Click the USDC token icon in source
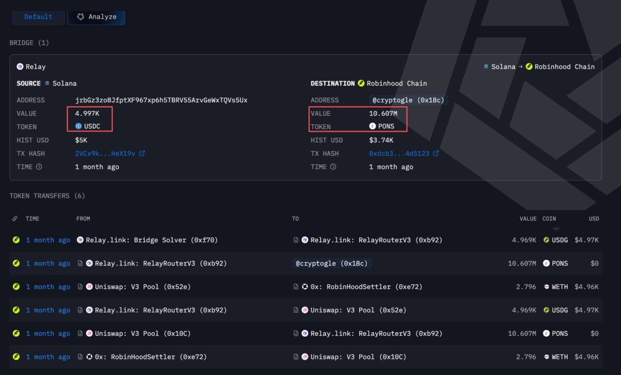The height and width of the screenshot is (375, 621). tap(79, 127)
